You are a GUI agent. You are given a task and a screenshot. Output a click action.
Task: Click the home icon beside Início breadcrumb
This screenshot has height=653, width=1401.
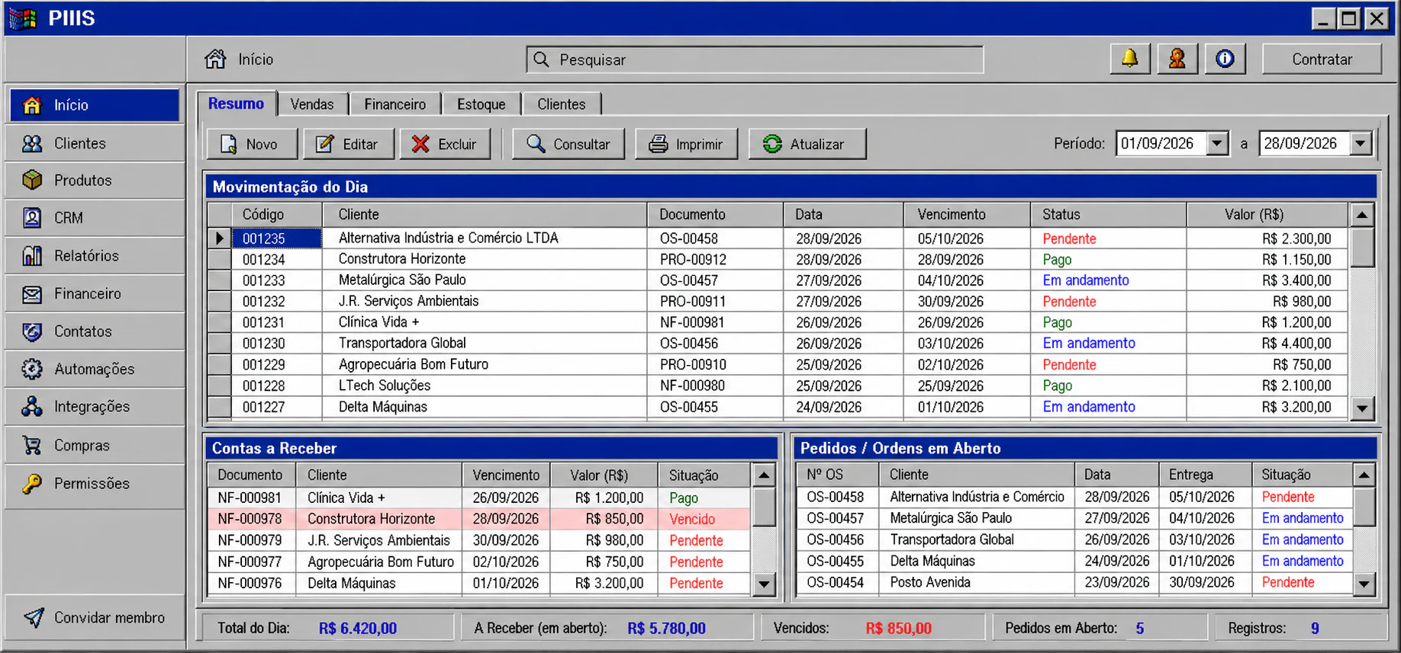click(x=215, y=59)
